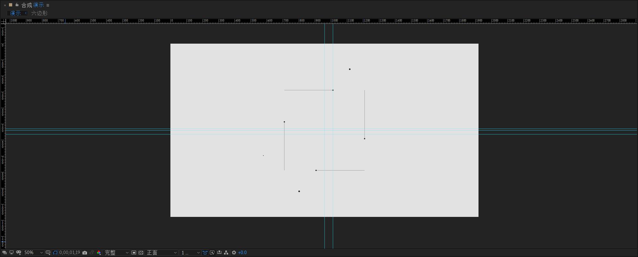
Task: Click the large black dot at the bottom
Action: (x=299, y=192)
